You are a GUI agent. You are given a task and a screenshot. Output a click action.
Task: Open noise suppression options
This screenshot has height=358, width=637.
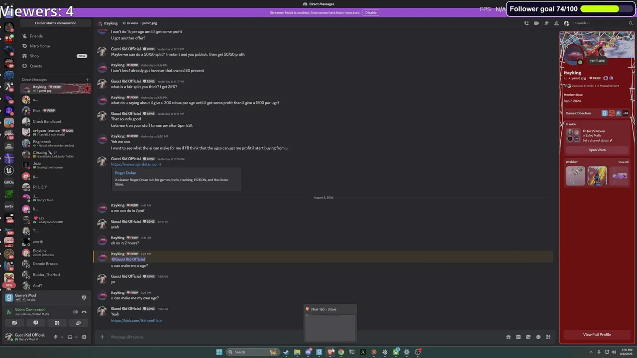[x=75, y=312]
